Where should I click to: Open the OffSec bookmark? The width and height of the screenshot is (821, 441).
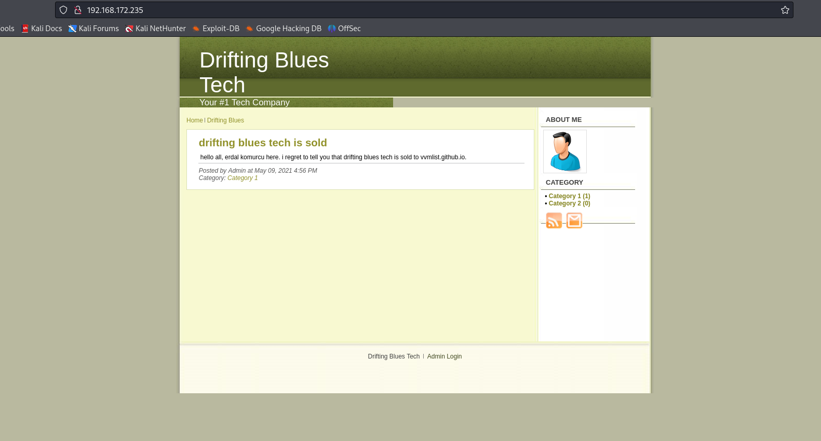coord(344,29)
